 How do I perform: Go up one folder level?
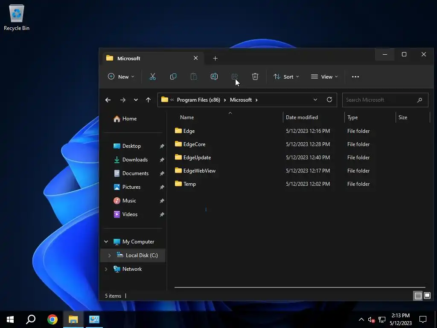click(148, 100)
